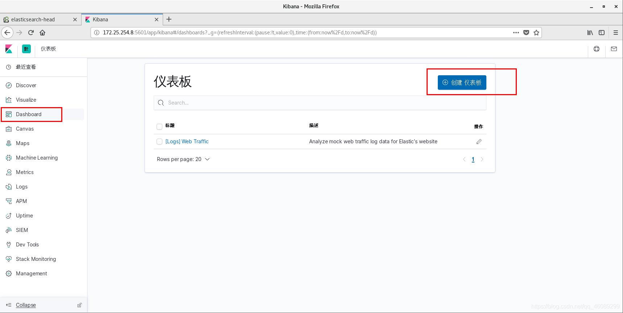Open the green space avatar selector
Screen dimensions: 623x313
coord(26,49)
